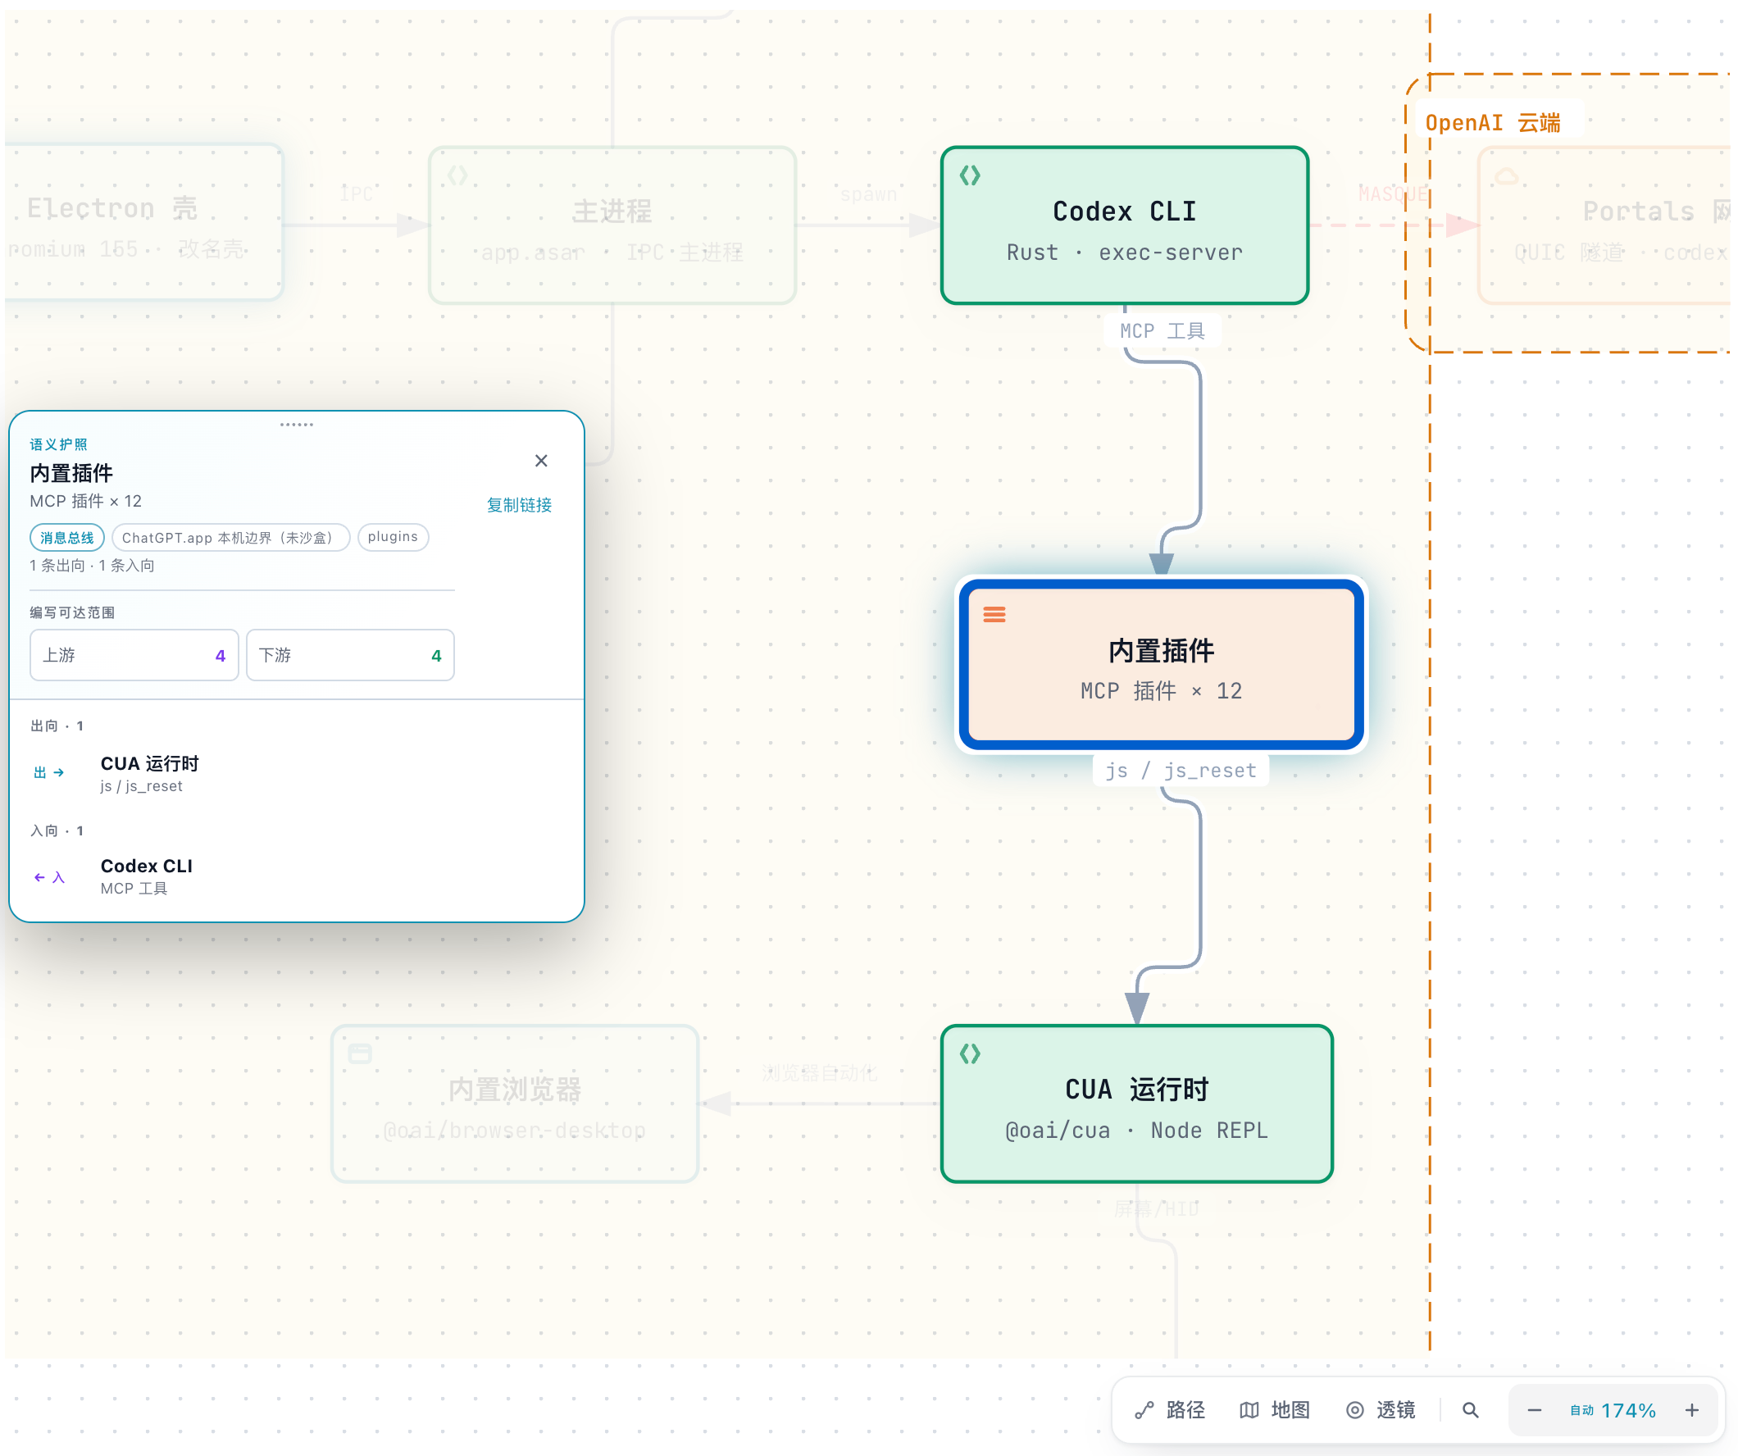Click the '1 条出向 · 1 条入向' summary text
This screenshot has width=1738, height=1456.
pyautogui.click(x=92, y=566)
